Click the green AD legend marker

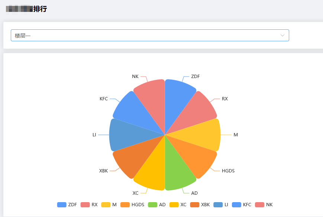click(x=152, y=205)
